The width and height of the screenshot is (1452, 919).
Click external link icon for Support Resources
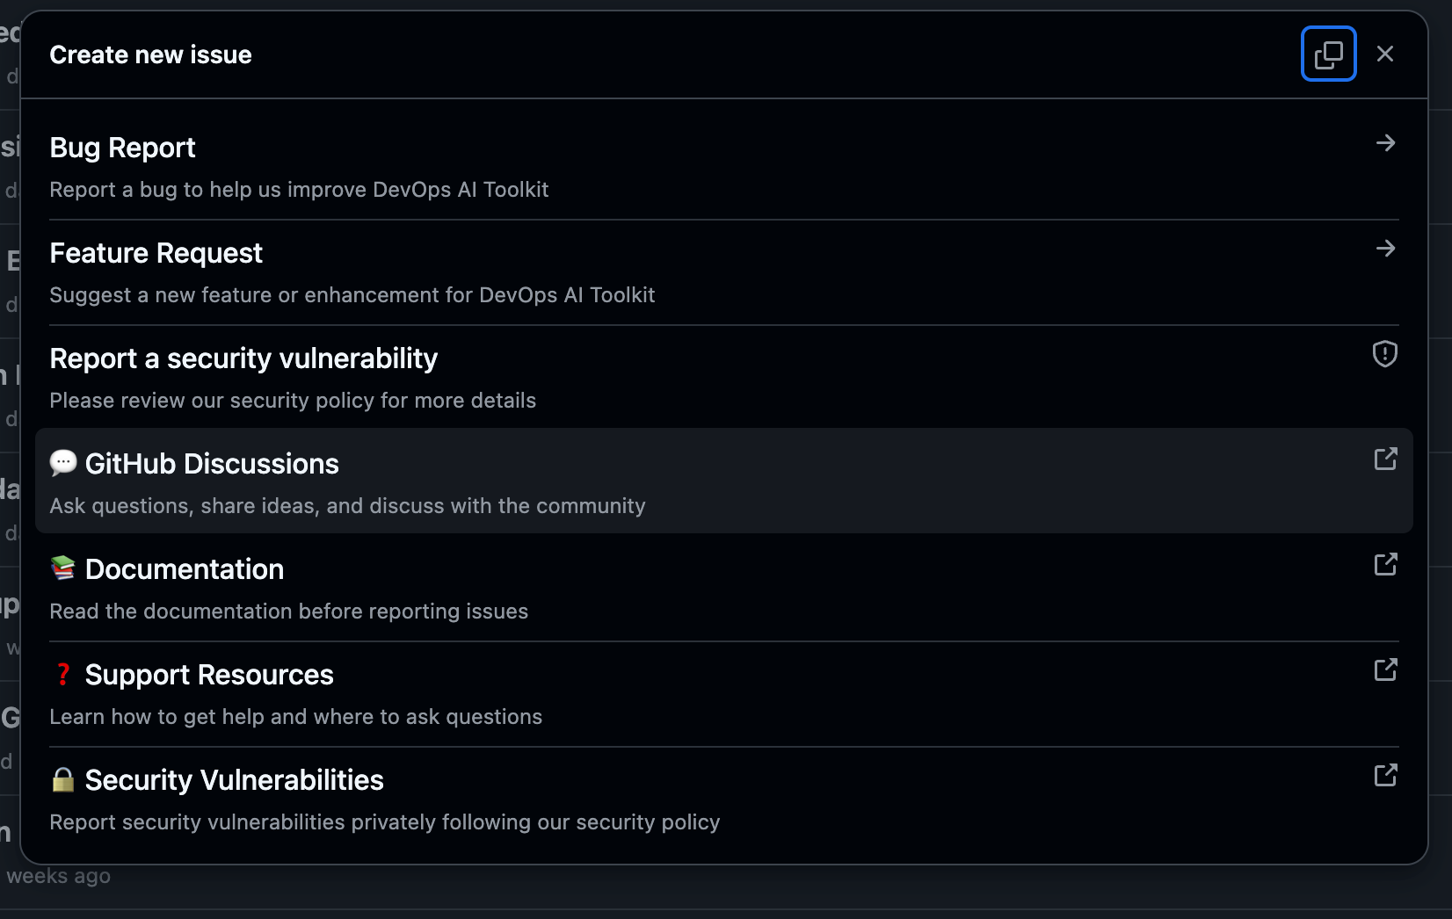point(1385,670)
